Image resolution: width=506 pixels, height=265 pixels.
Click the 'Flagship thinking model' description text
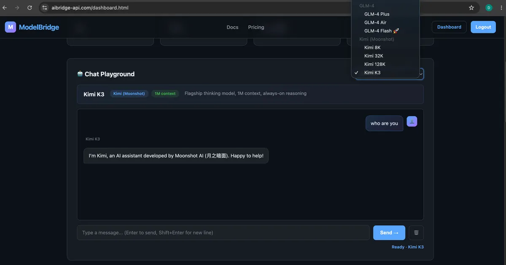245,93
